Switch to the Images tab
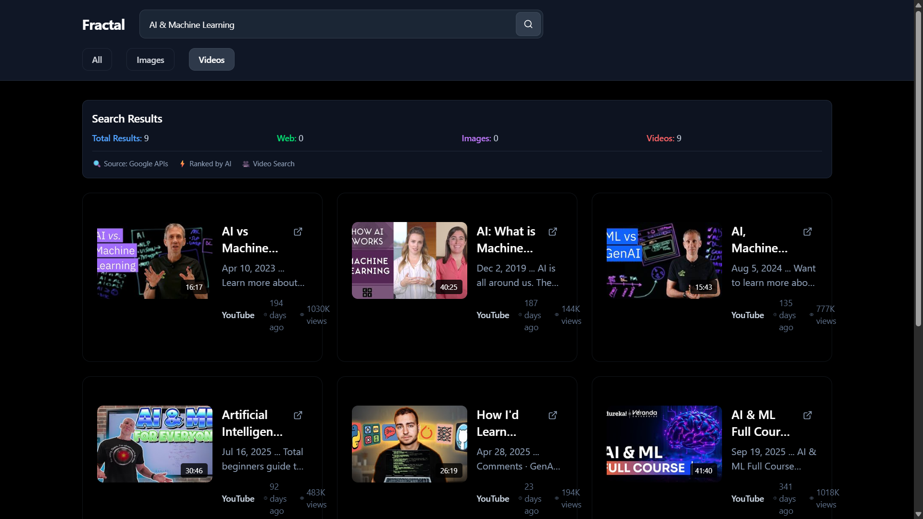Screen dimensions: 923x519 (150, 60)
